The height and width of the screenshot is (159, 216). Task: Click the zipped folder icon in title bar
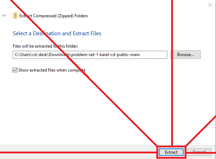click(15, 16)
